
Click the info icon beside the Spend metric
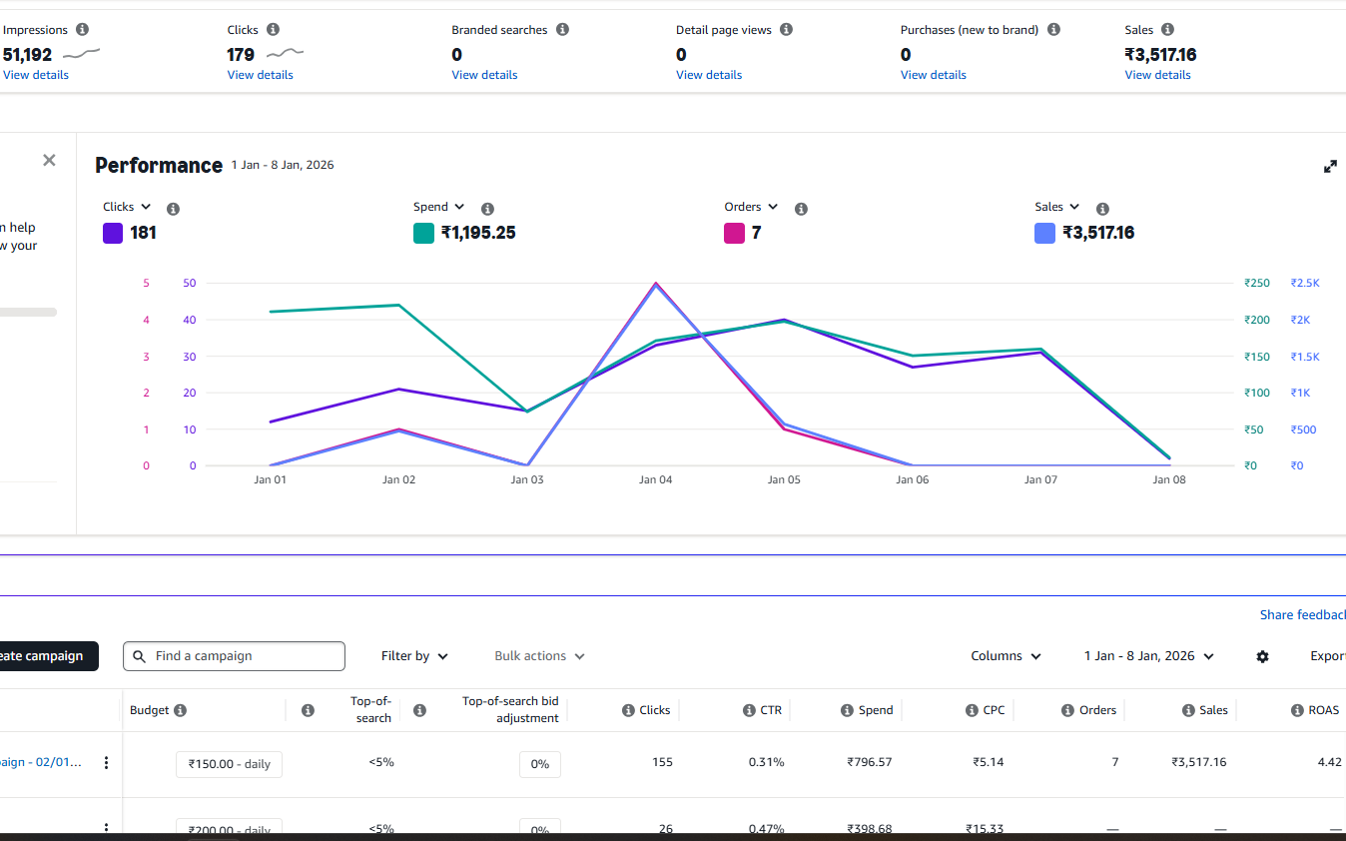point(487,209)
